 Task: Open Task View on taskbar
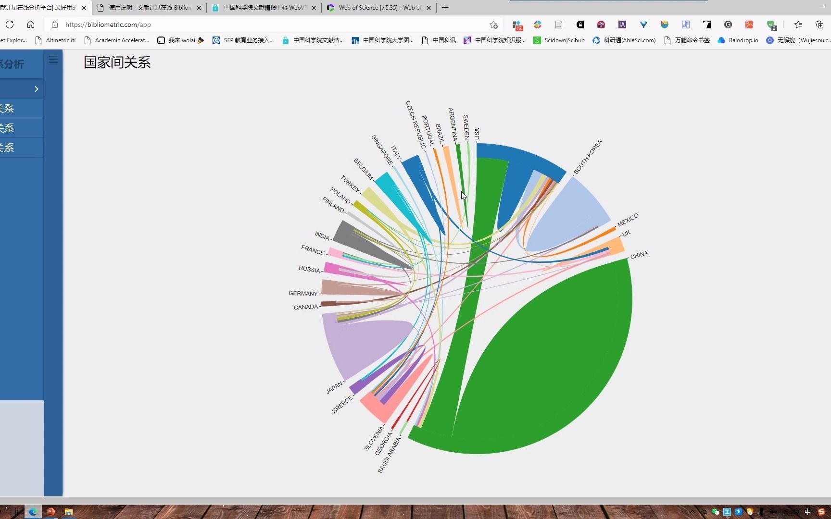tap(14, 512)
